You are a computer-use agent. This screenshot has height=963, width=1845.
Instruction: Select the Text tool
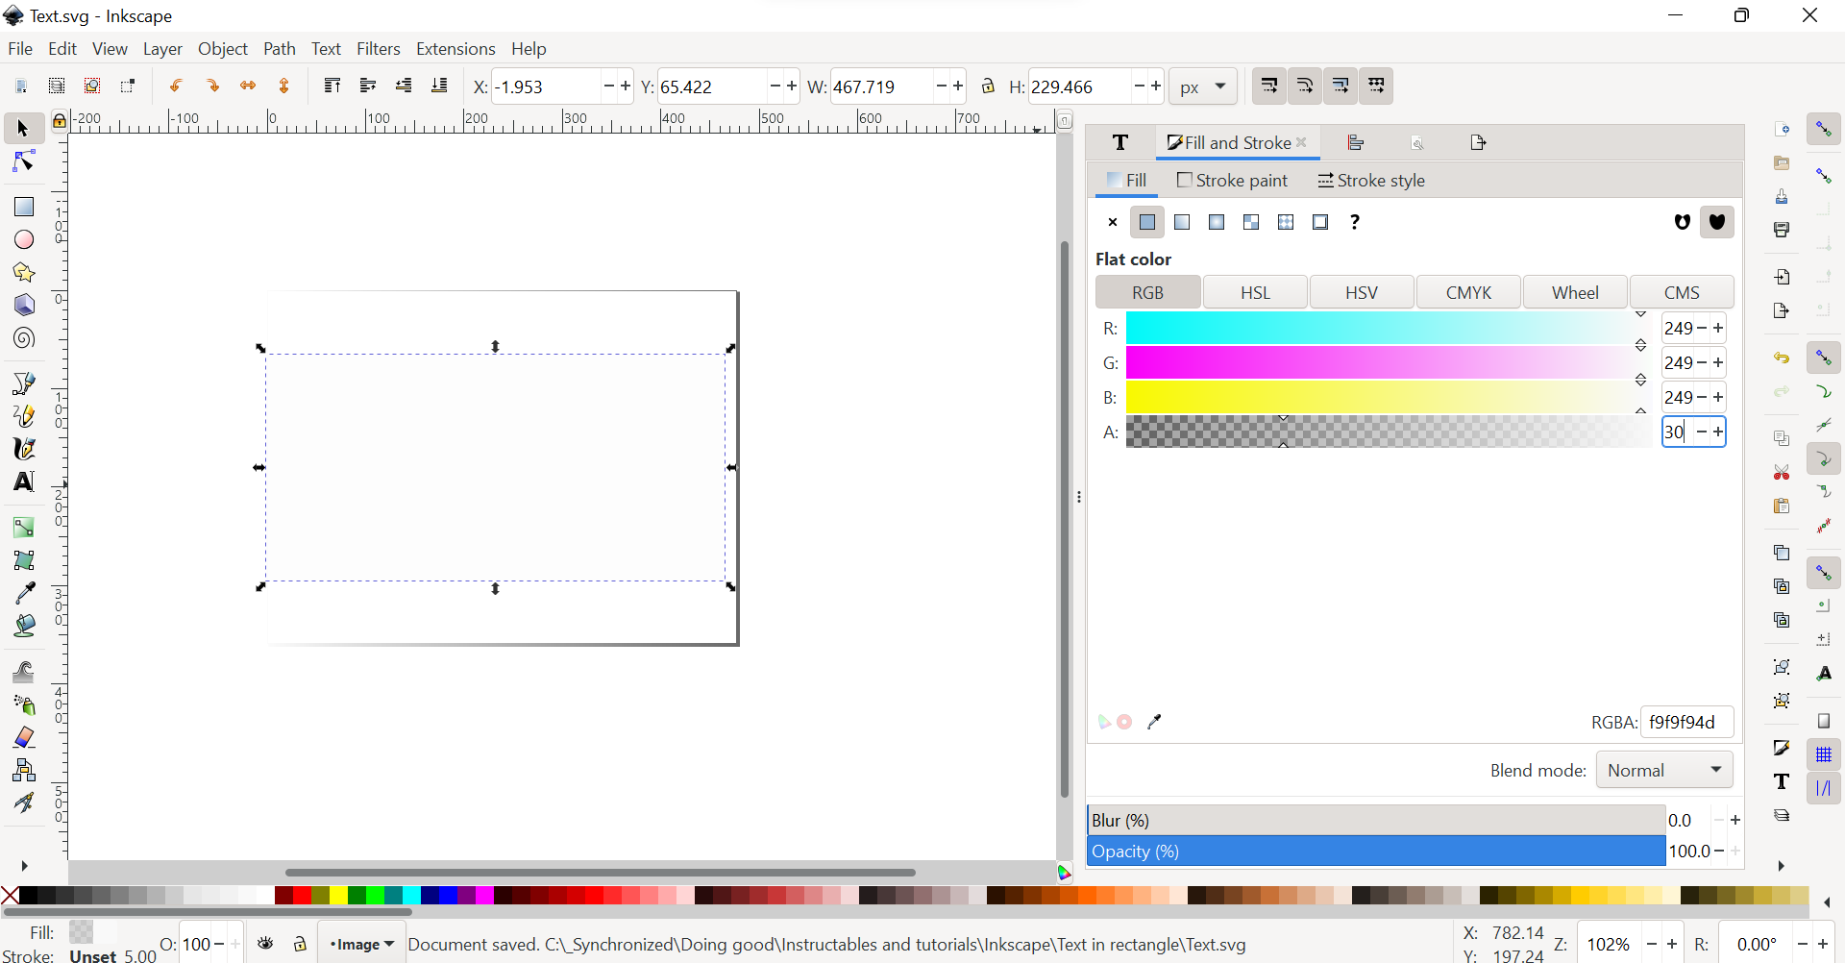[x=23, y=481]
